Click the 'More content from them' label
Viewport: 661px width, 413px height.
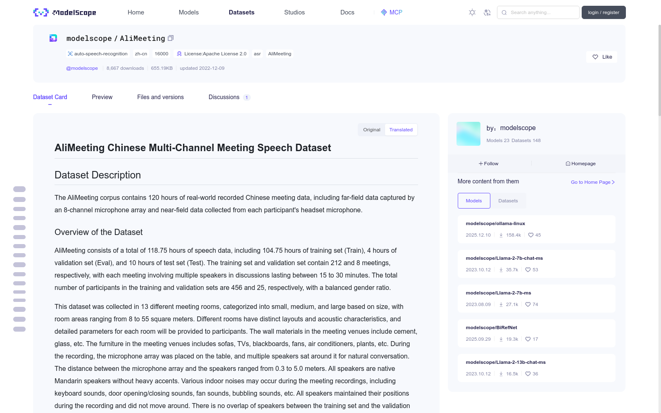488,181
